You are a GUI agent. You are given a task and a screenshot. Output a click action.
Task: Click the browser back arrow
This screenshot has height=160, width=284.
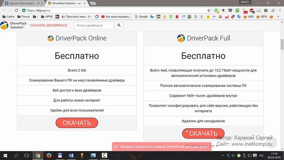click(4, 11)
